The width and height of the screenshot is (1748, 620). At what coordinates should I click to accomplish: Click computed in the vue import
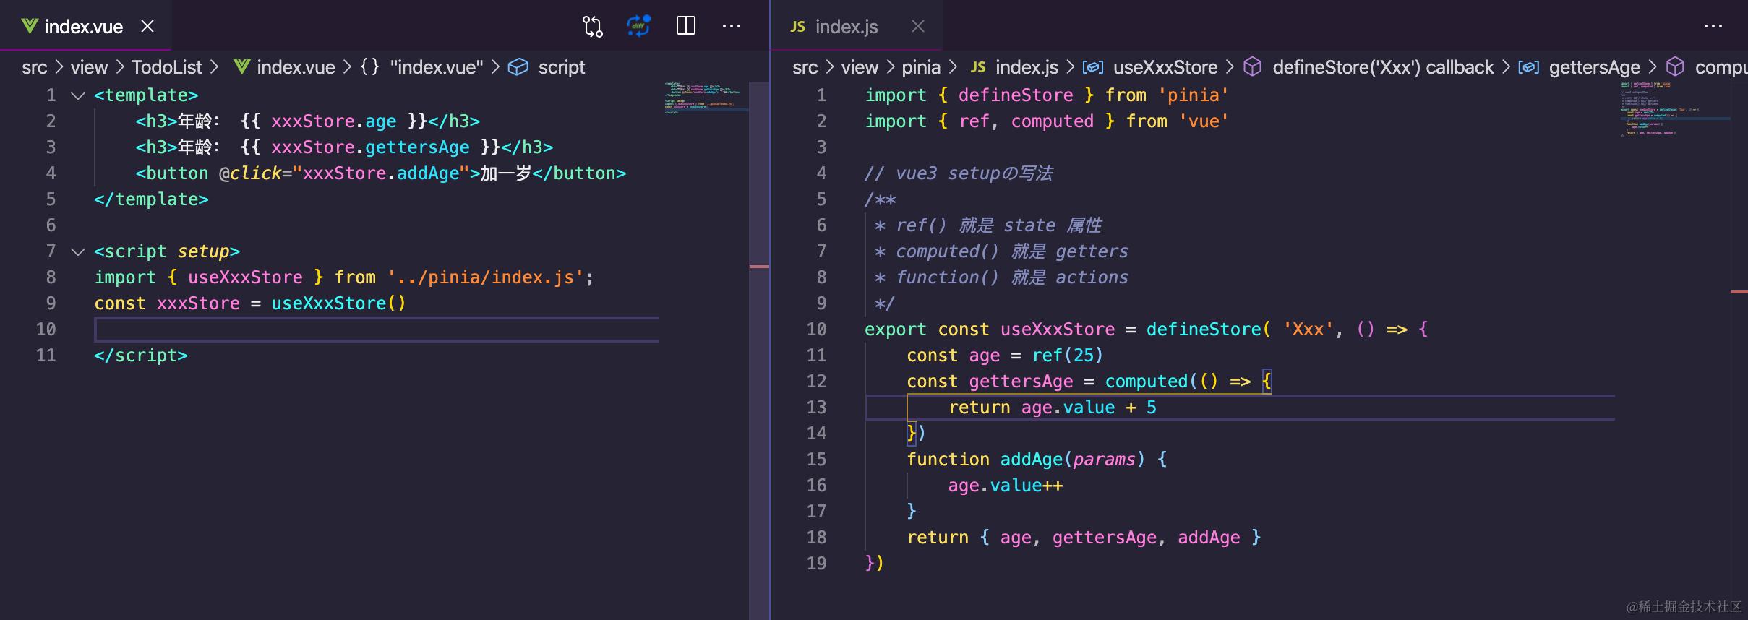1052,121
